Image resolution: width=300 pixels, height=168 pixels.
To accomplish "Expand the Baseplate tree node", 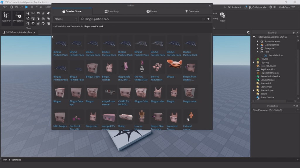I will 258,48.
